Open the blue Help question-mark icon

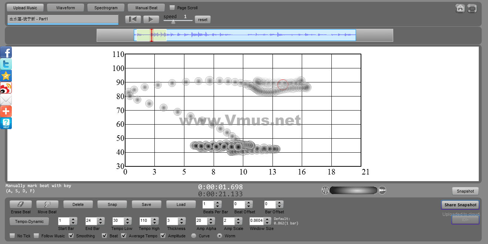click(x=6, y=123)
